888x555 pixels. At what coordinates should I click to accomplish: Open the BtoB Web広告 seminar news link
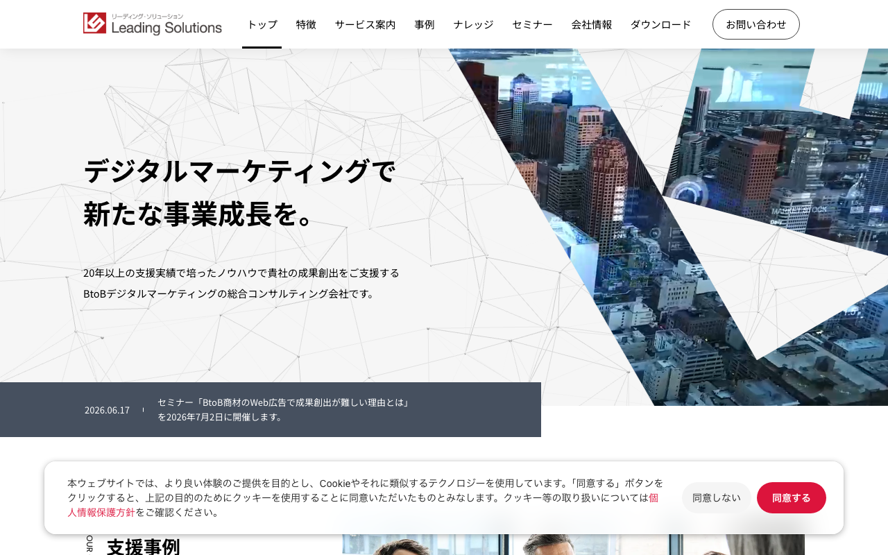coord(283,409)
